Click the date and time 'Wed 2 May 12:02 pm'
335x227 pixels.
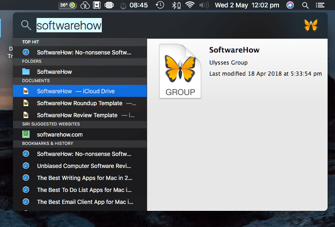(247, 5)
